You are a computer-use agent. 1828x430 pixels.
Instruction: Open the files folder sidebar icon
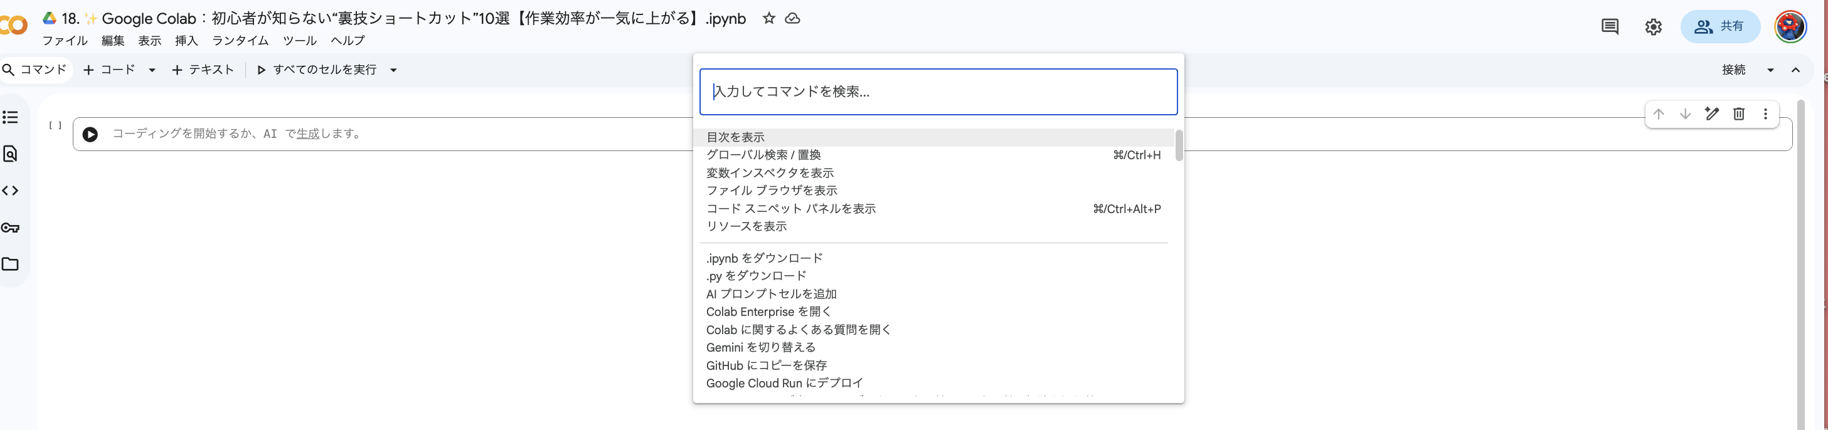coord(11,264)
